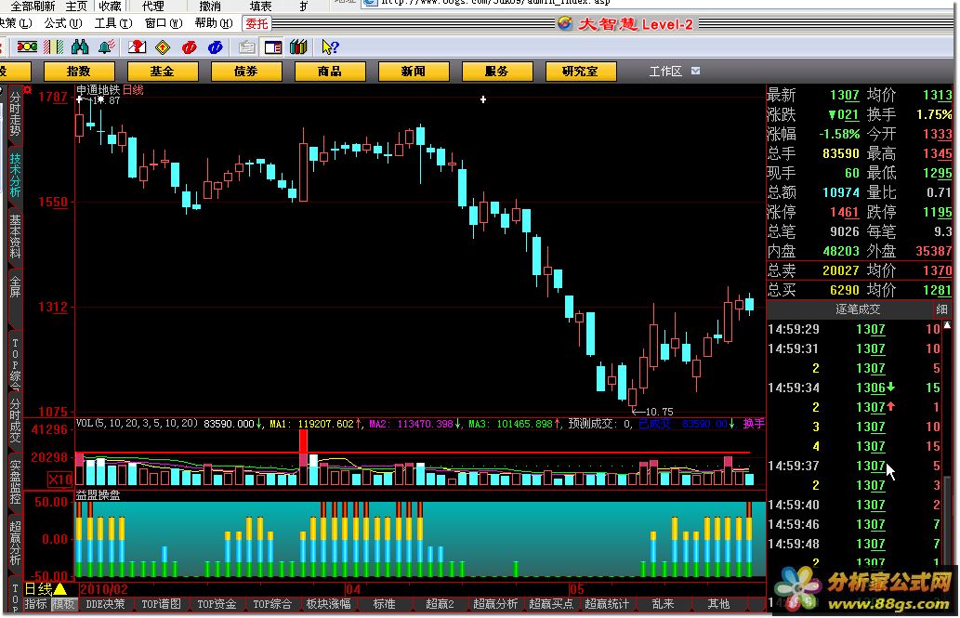Click the binoculars search icon in toolbar

pyautogui.click(x=80, y=46)
